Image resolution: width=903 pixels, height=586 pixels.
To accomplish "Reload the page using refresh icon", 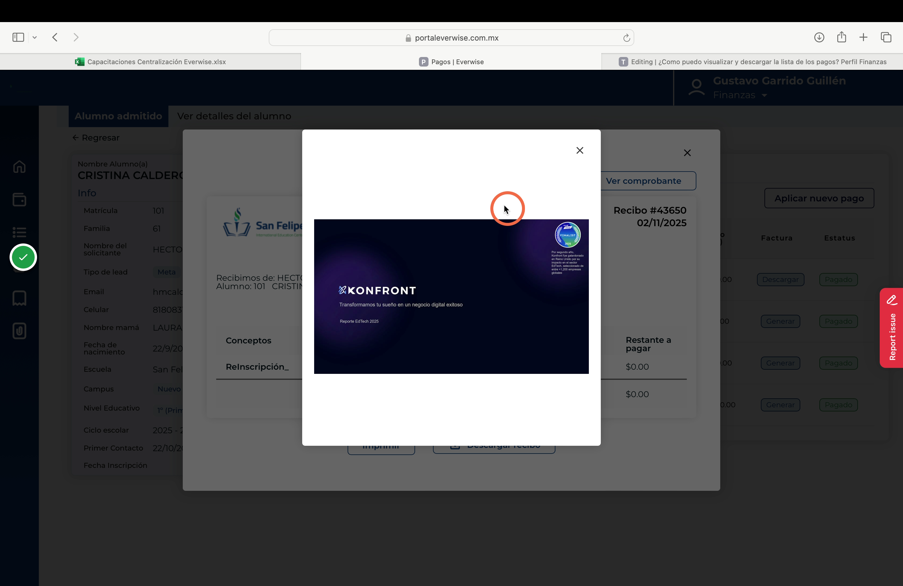I will 626,38.
